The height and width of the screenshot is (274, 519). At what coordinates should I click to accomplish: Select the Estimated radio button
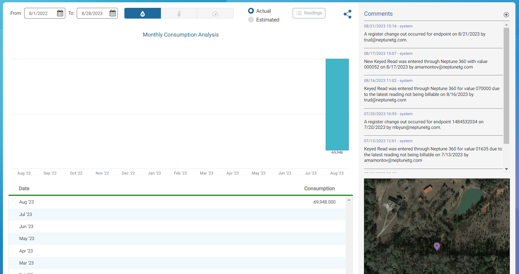[251, 20]
